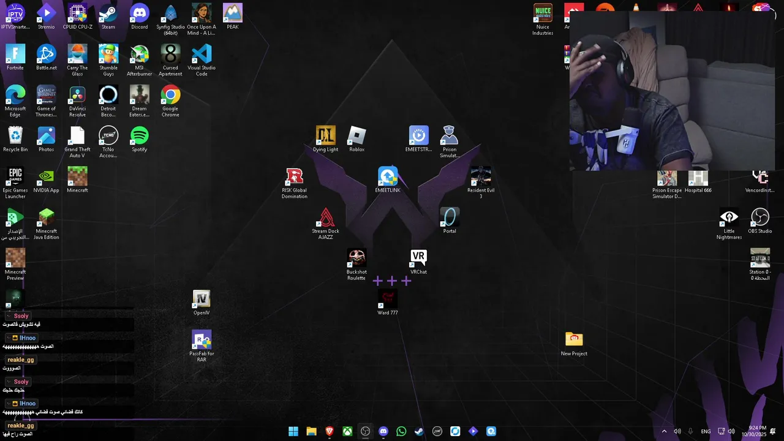Select Cursed Apartment game icon
Viewport: 784px width, 441px height.
tap(170, 61)
